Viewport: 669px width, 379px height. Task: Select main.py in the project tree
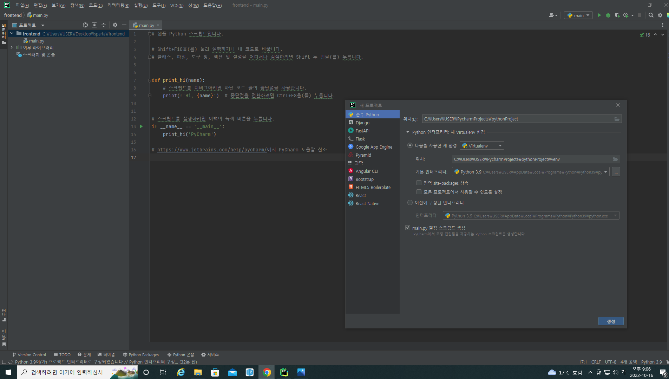point(37,41)
